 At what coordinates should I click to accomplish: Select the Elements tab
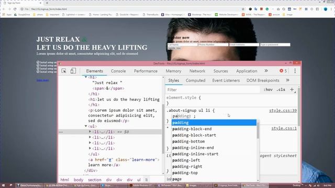94,71
